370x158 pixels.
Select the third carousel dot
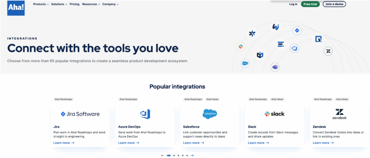point(178,155)
